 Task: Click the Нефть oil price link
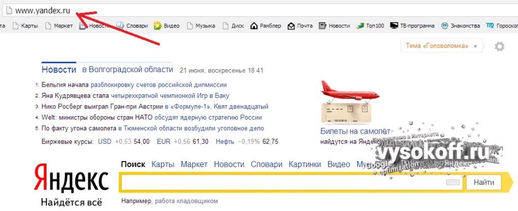click(x=225, y=142)
